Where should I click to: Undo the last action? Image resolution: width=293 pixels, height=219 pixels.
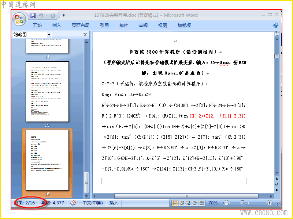coord(41,16)
